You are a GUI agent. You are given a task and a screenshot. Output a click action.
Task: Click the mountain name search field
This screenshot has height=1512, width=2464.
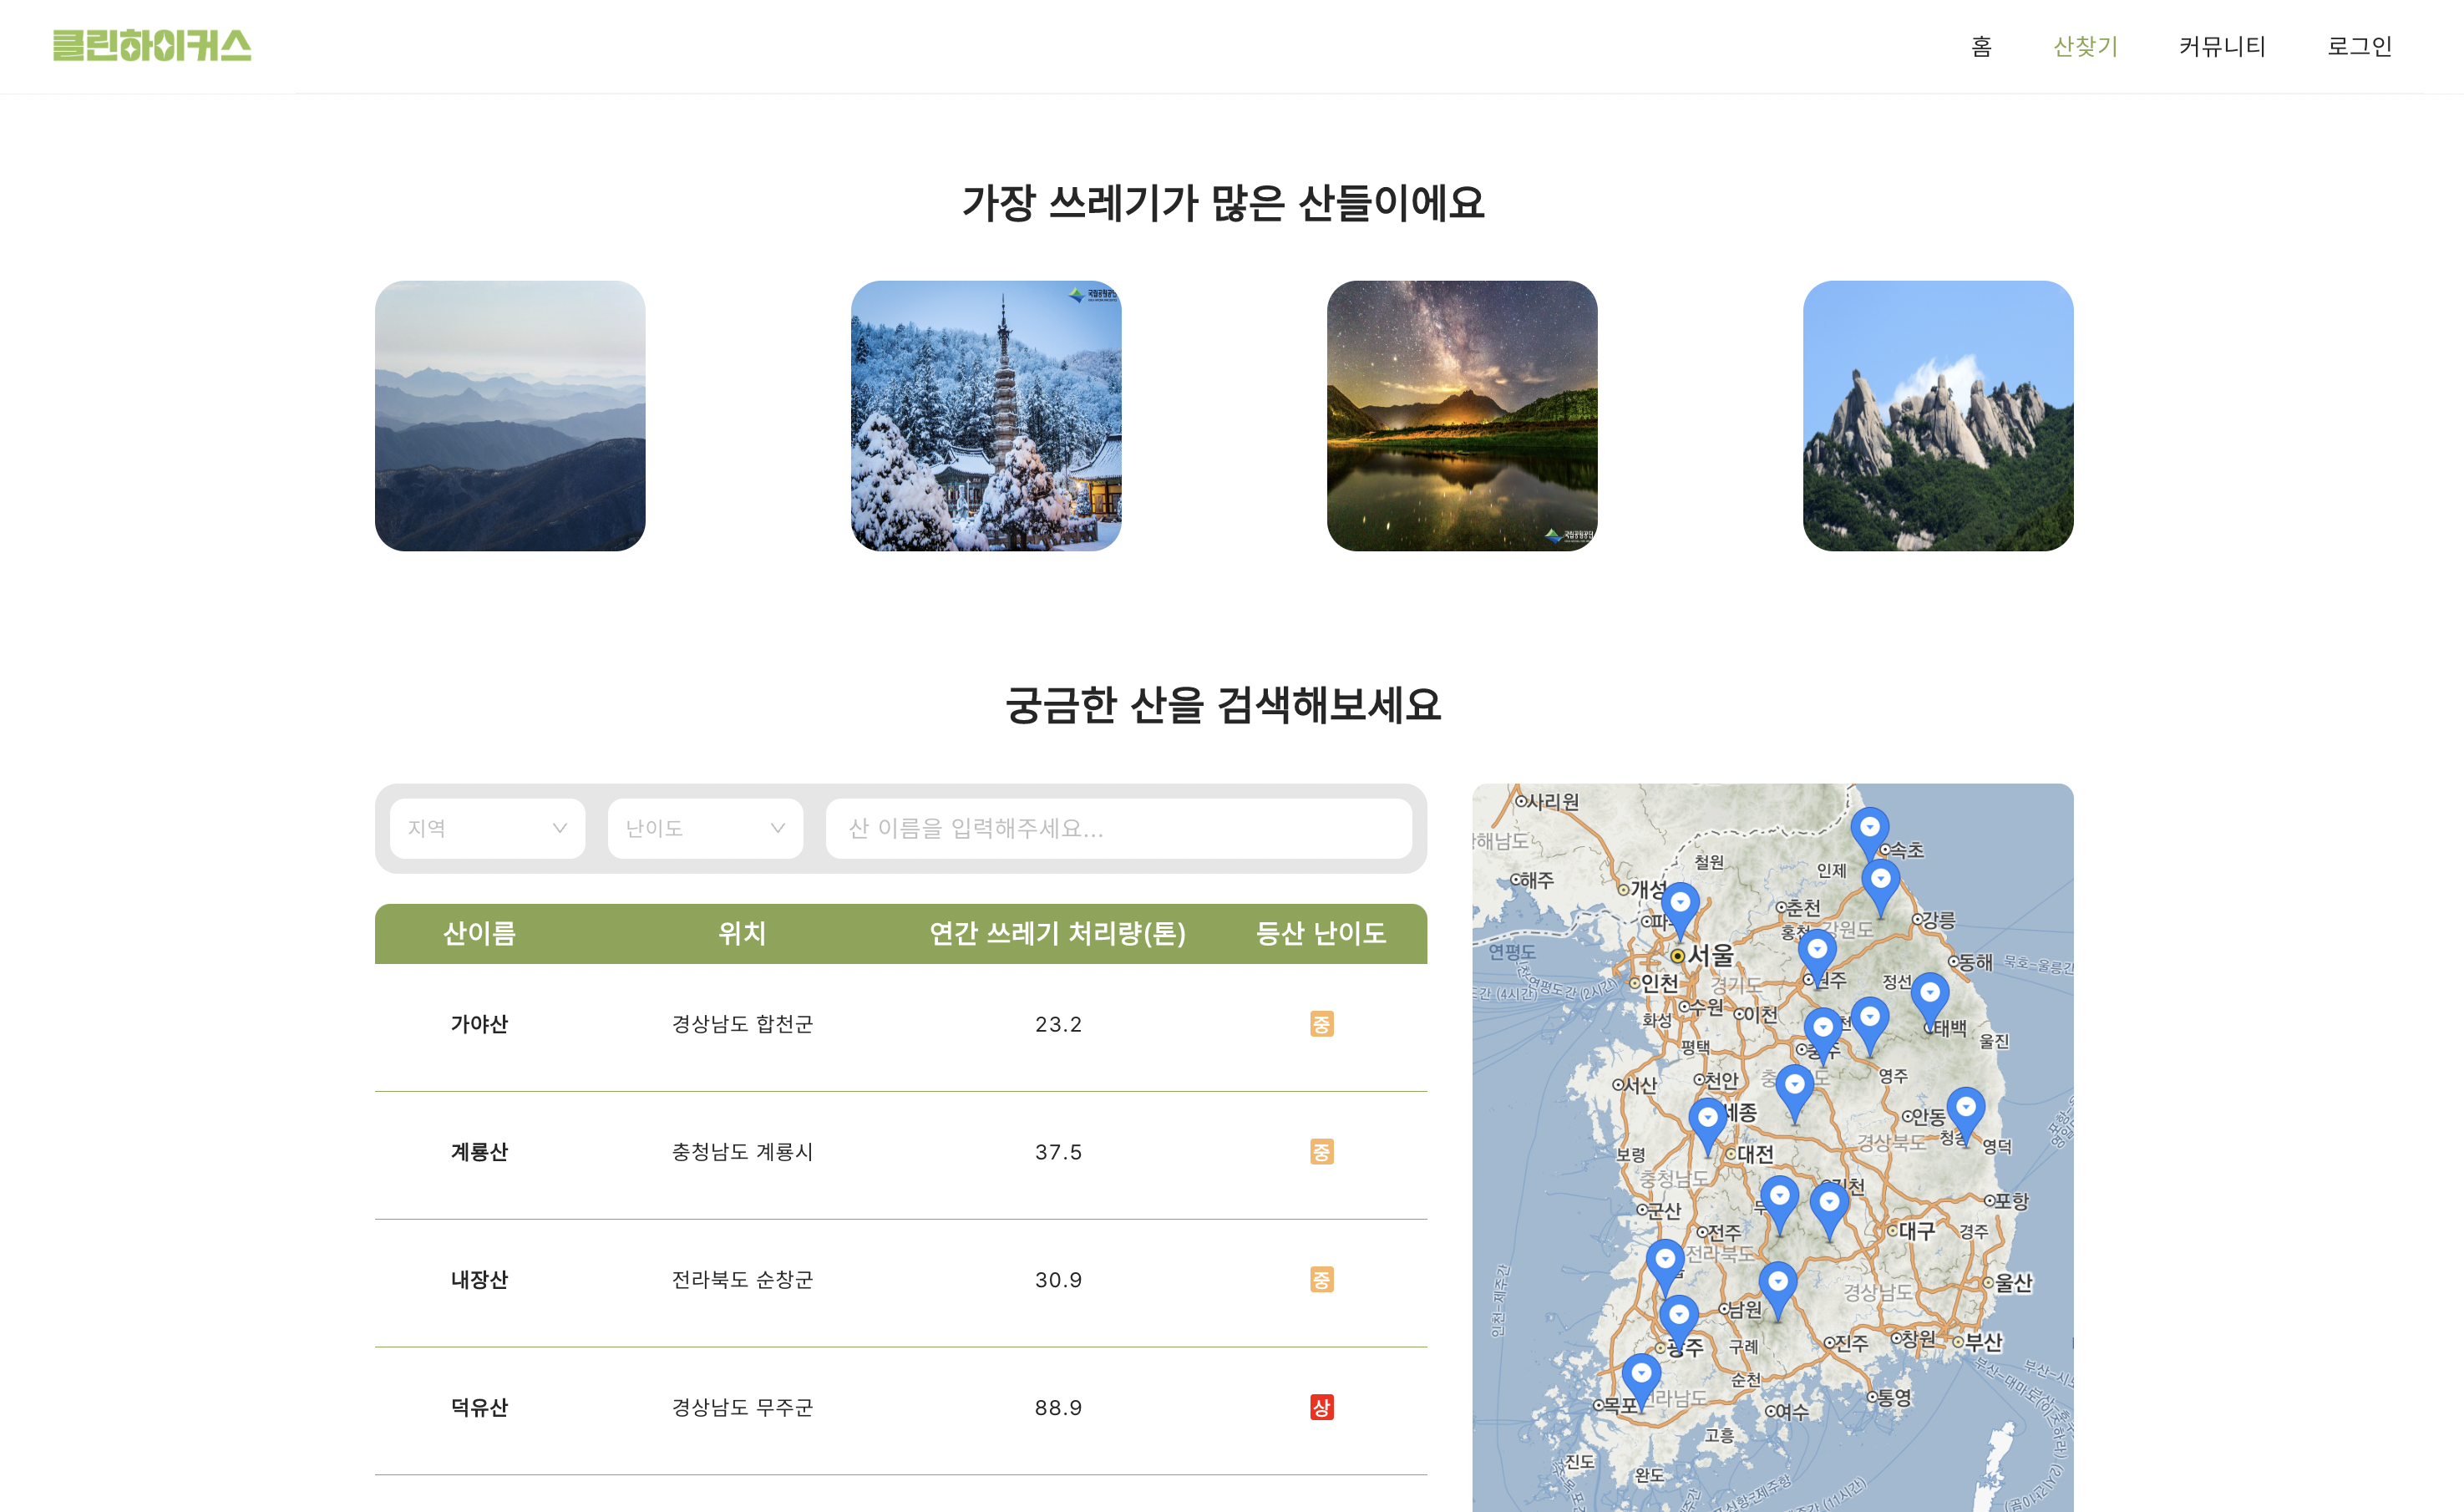tap(1118, 828)
